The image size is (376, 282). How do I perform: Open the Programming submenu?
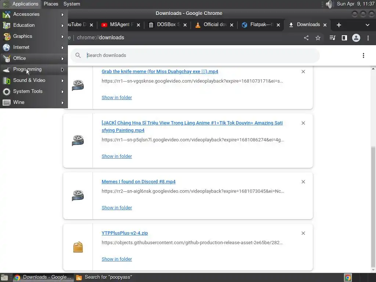click(34, 69)
